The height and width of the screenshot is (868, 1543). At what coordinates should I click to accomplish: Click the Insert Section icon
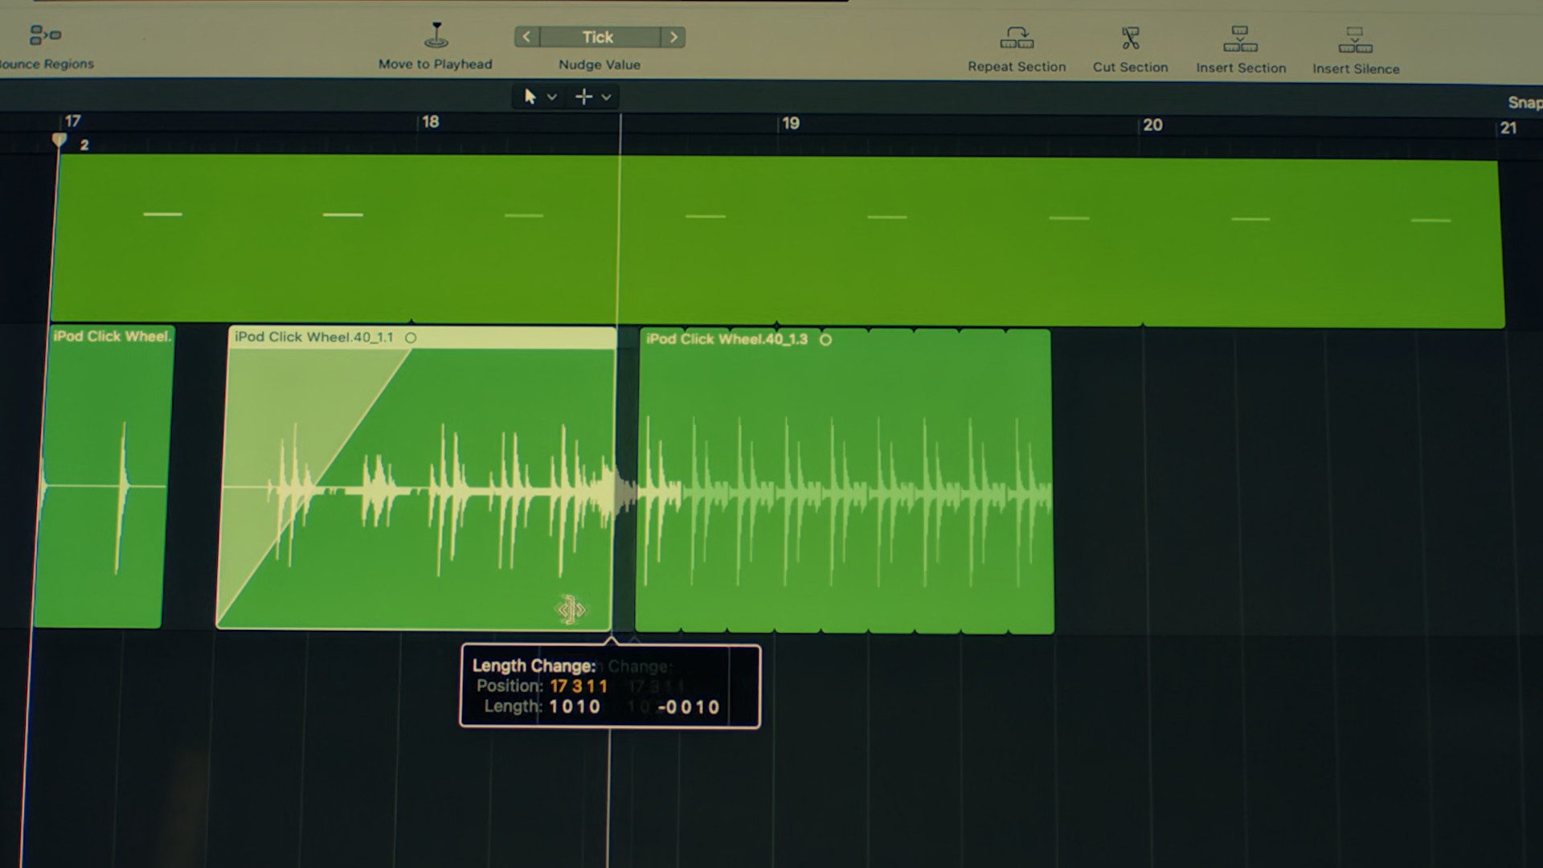tap(1240, 38)
